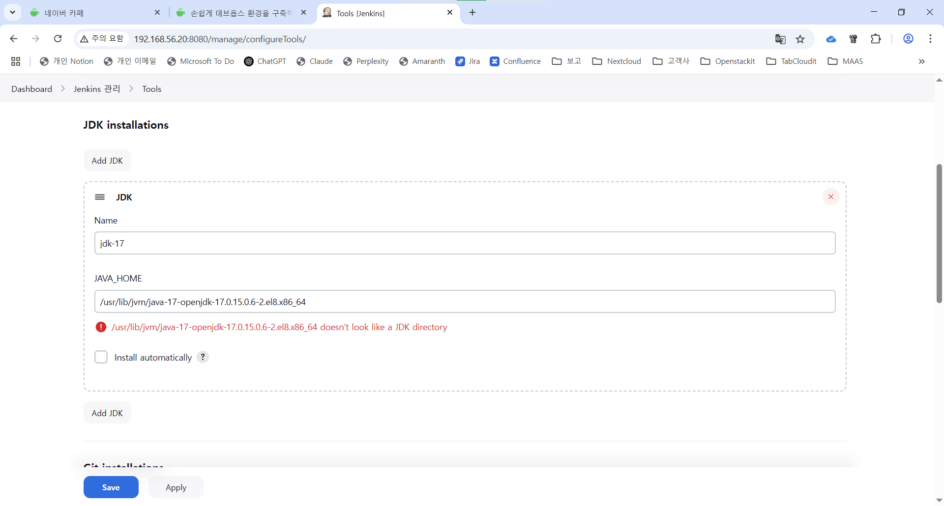Edit the JAVA_HOME path field
This screenshot has height=506, width=944.
[465, 302]
